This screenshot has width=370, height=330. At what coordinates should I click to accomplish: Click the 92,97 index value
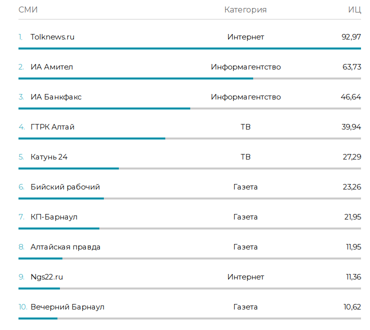[351, 37]
